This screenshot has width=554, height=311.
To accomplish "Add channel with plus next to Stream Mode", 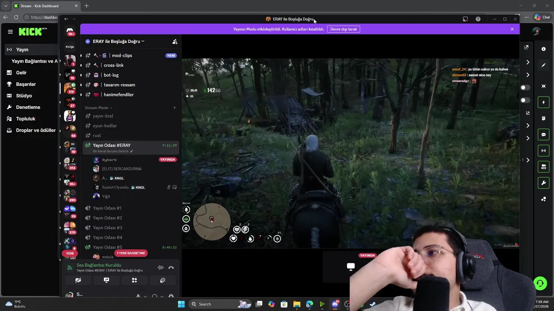I will [x=174, y=108].
